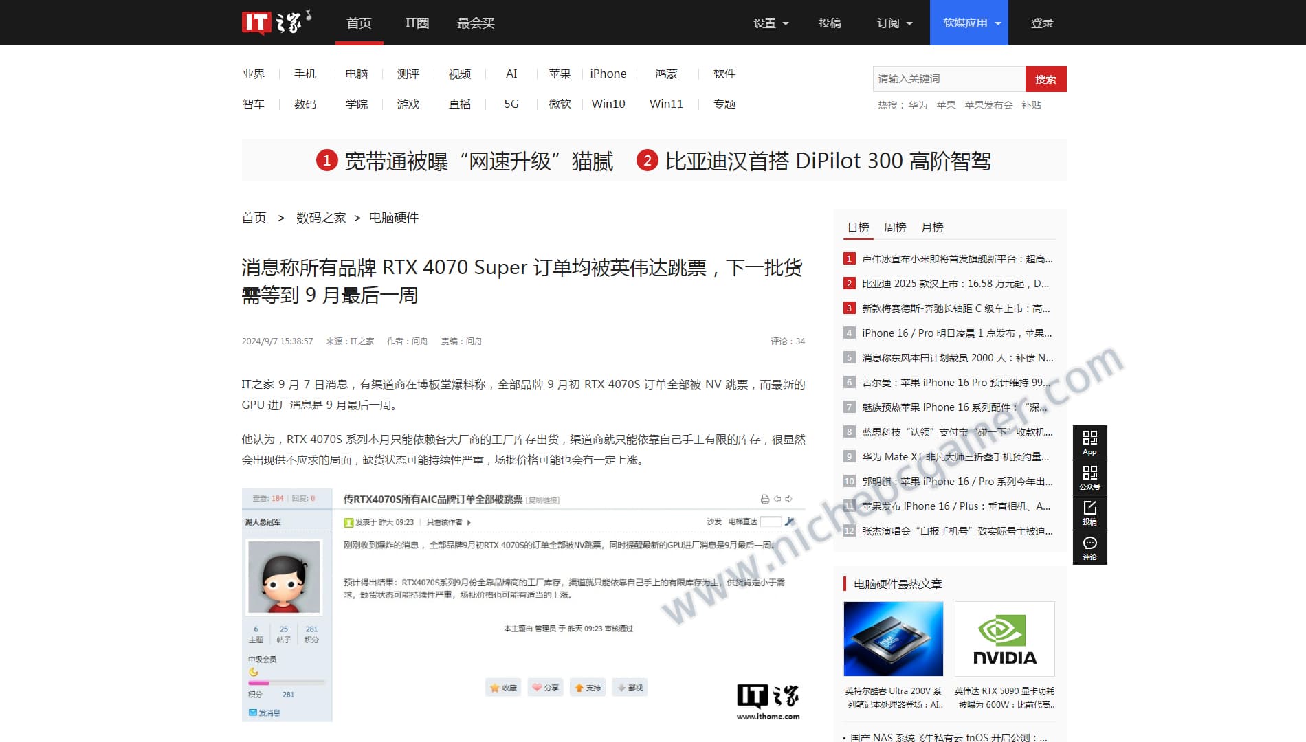Open the 测评 category
Image resolution: width=1306 pixels, height=742 pixels.
[408, 74]
